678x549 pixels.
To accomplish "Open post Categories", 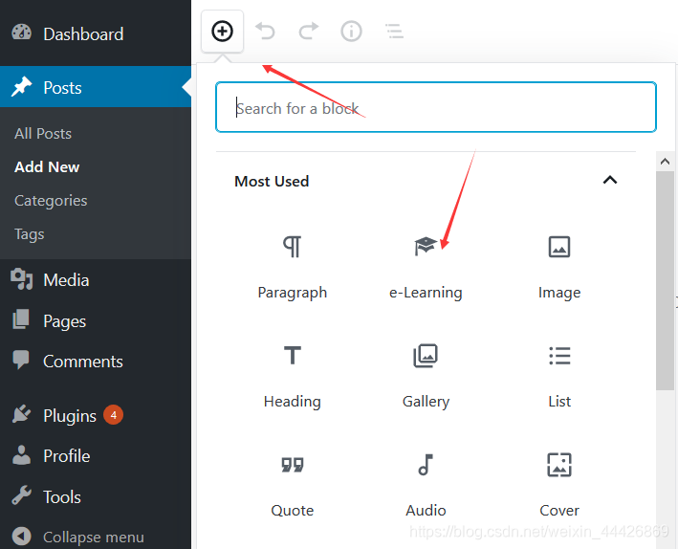I will point(51,200).
